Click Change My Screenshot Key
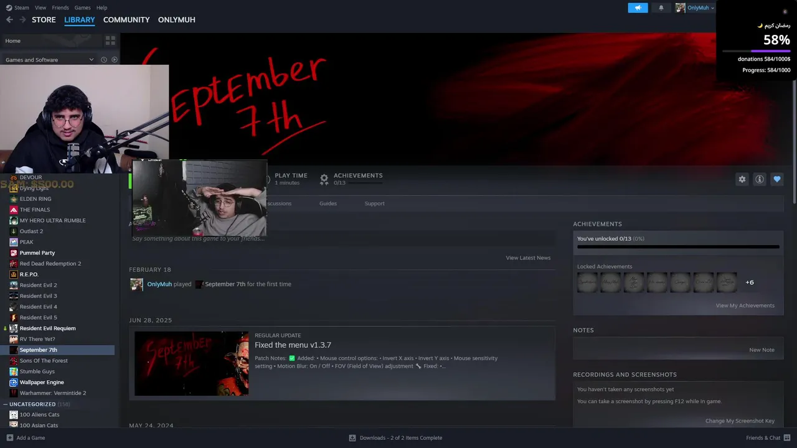This screenshot has width=797, height=448. [740, 421]
